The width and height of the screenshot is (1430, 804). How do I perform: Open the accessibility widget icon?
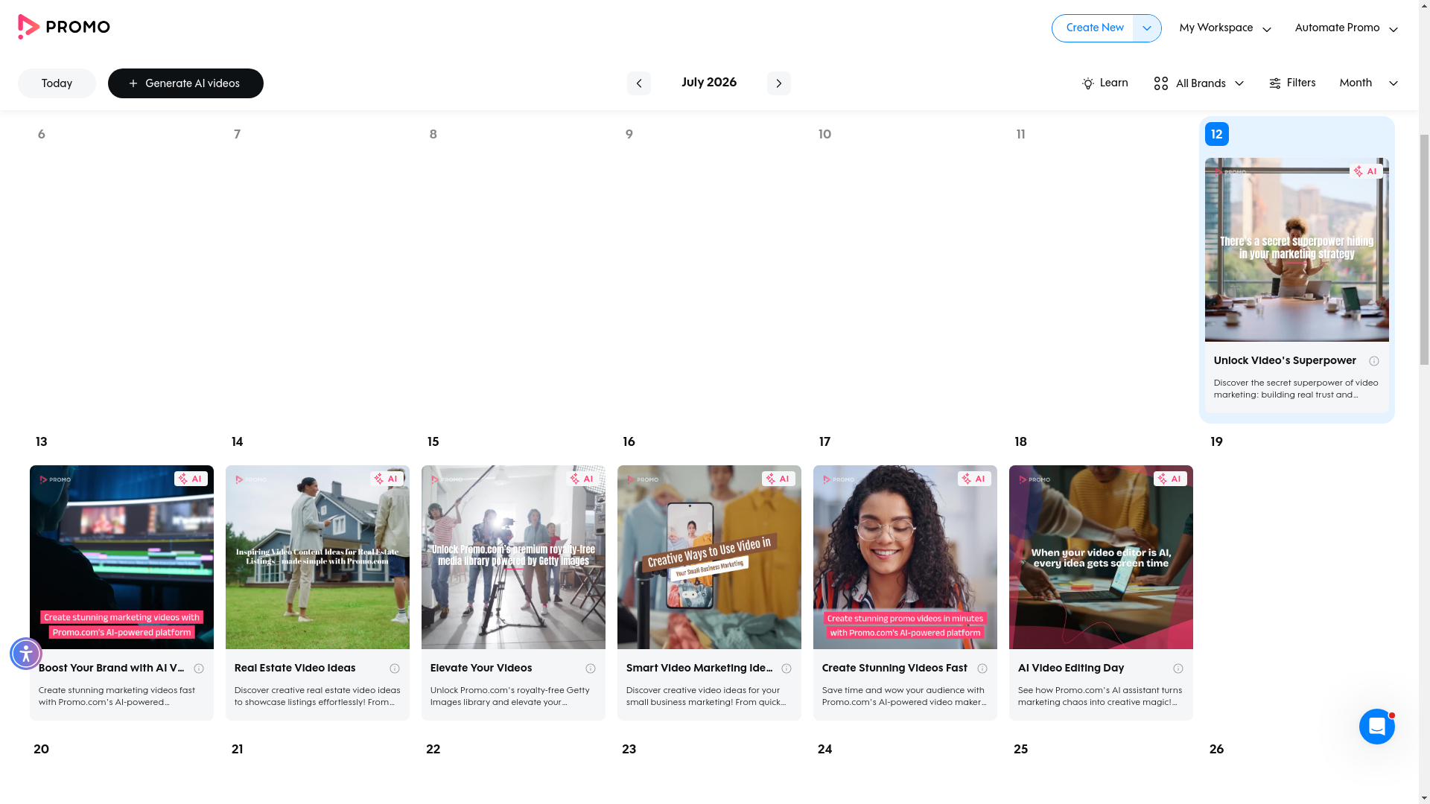26,654
